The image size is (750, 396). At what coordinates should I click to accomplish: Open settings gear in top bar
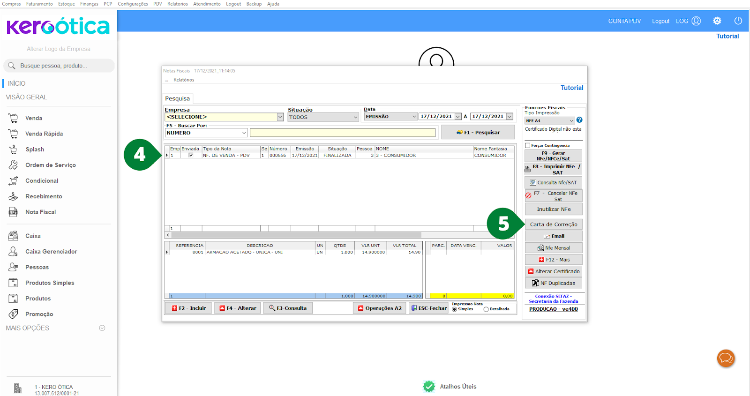click(x=717, y=21)
